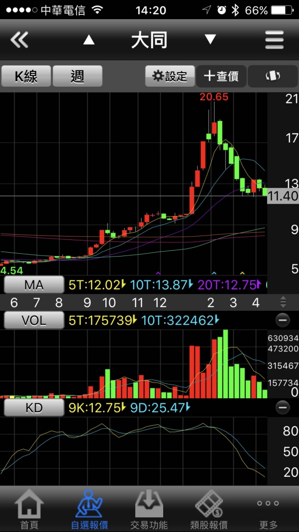This screenshot has height=532, width=299.
Task: Tap the tallest green volume bar
Action: [x=225, y=364]
